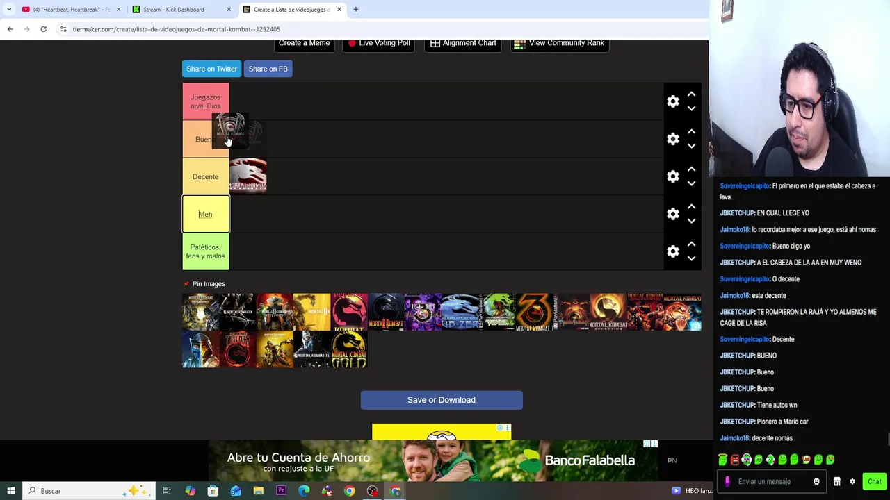Image resolution: width=890 pixels, height=500 pixels.
Task: Select Mortal Kombat 11 yellow cover thumbnail
Action: pos(311,312)
